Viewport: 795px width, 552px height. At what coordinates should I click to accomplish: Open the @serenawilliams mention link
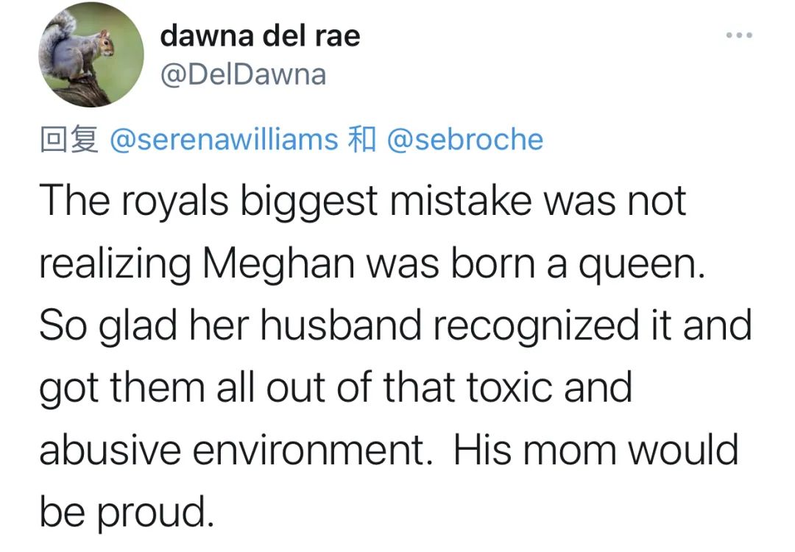coord(224,139)
